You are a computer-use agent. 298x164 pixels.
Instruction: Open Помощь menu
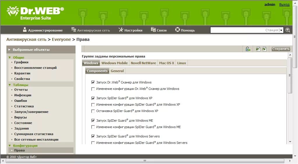[188, 30]
